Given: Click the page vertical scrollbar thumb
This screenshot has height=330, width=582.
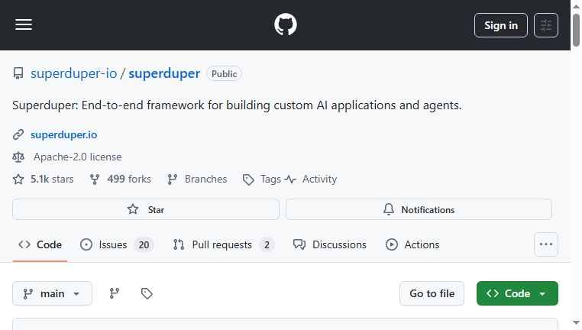Looking at the screenshot, I should (576, 30).
